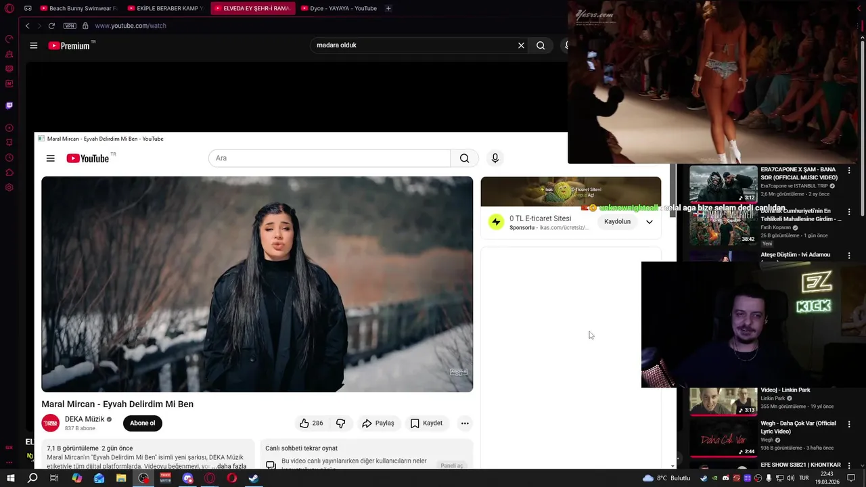Open options for 'Wegh - Daha Çok Var'
The image size is (866, 487).
(850, 424)
